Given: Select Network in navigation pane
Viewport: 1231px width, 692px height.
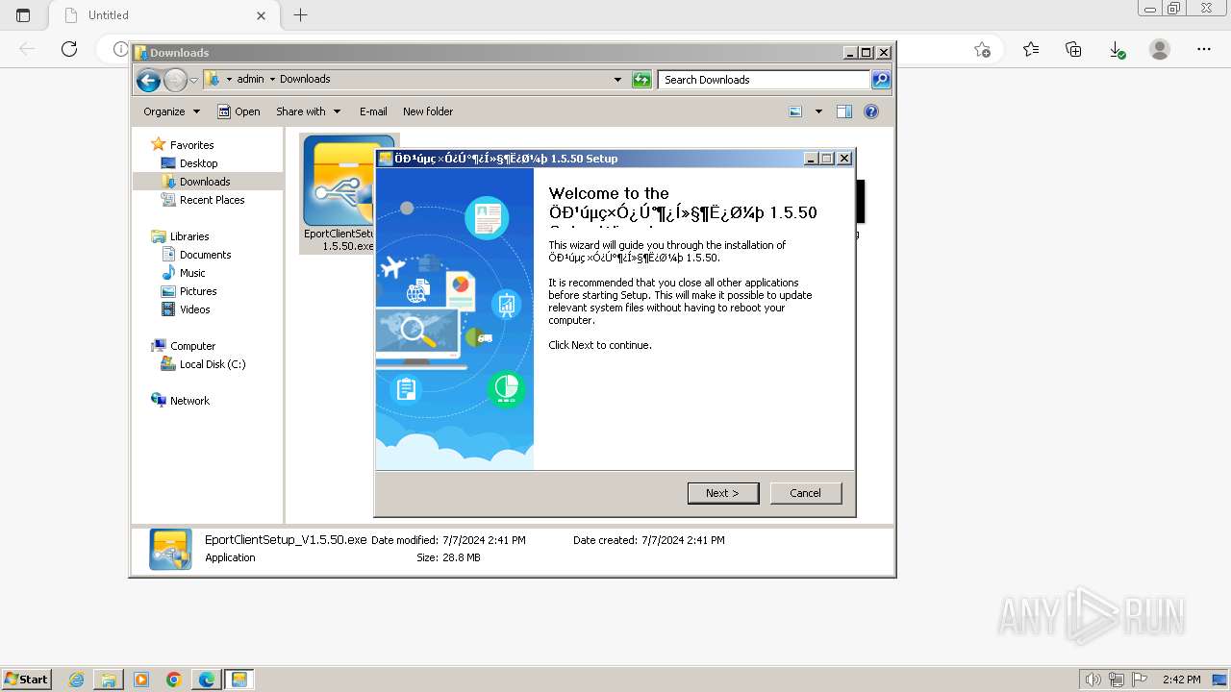Looking at the screenshot, I should [x=189, y=401].
